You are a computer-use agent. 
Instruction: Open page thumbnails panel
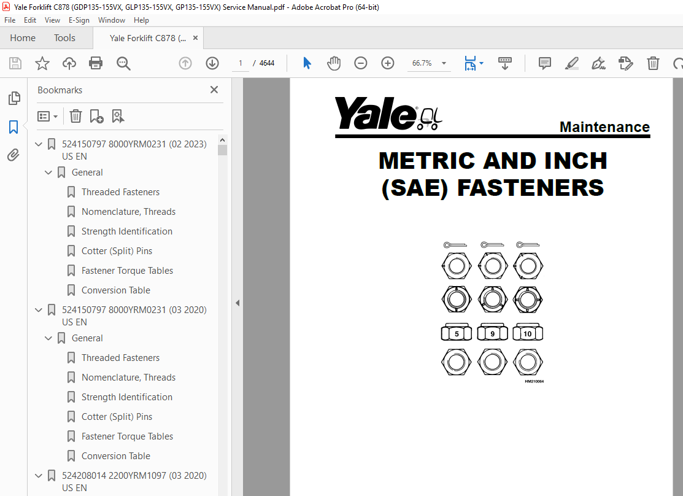(x=14, y=98)
